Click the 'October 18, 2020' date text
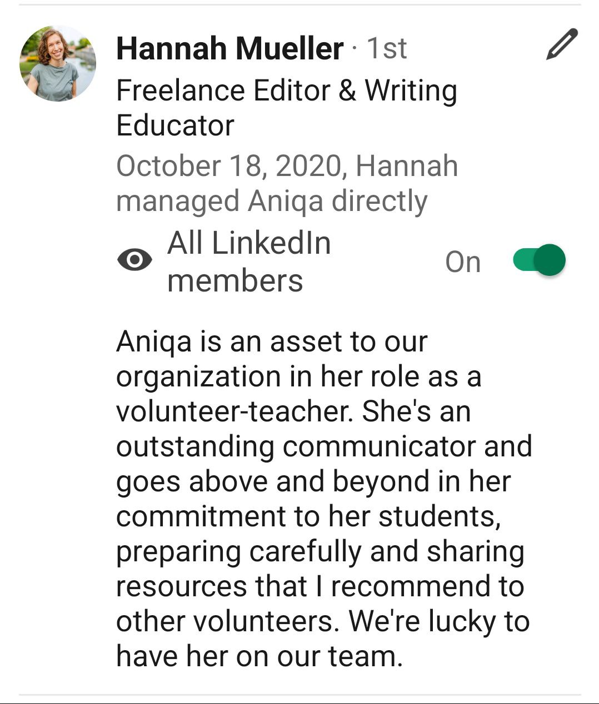599x704 pixels. click(228, 166)
